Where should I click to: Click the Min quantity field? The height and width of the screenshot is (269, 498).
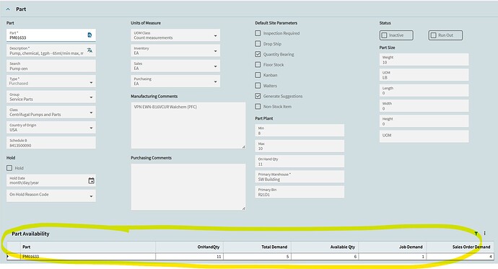click(x=300, y=131)
